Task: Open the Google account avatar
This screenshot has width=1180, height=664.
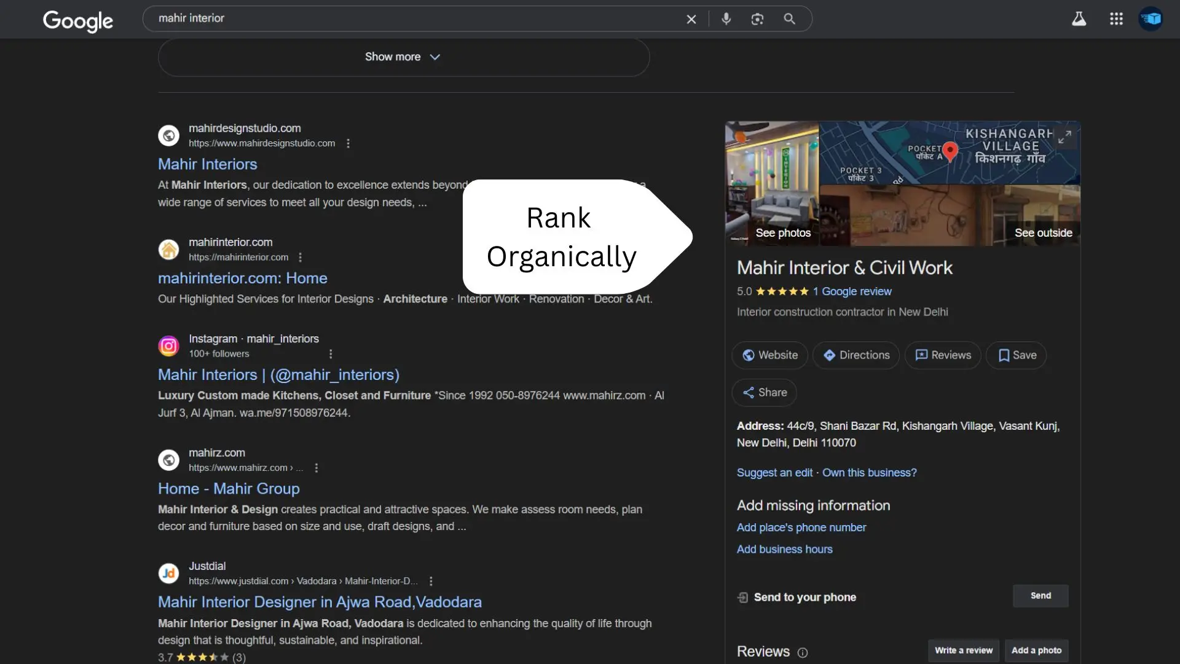Action: tap(1150, 19)
